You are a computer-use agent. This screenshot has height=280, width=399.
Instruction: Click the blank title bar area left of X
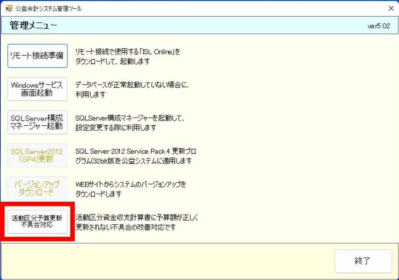click(x=230, y=8)
